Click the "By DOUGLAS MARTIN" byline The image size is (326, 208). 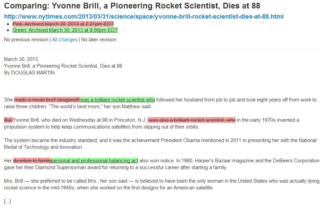29,73
